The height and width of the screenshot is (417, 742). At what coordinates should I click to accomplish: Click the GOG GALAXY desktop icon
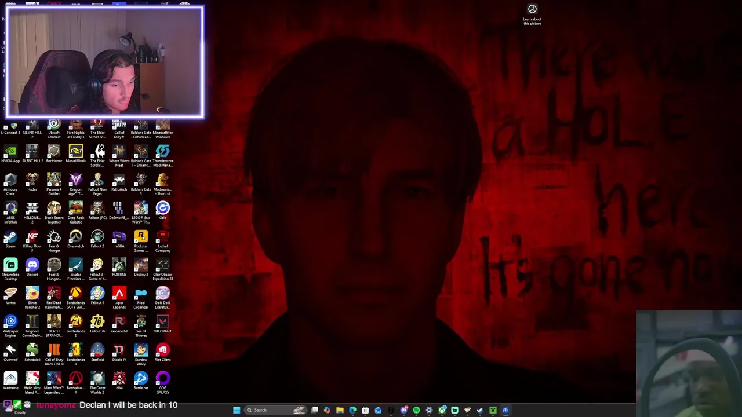tap(162, 382)
